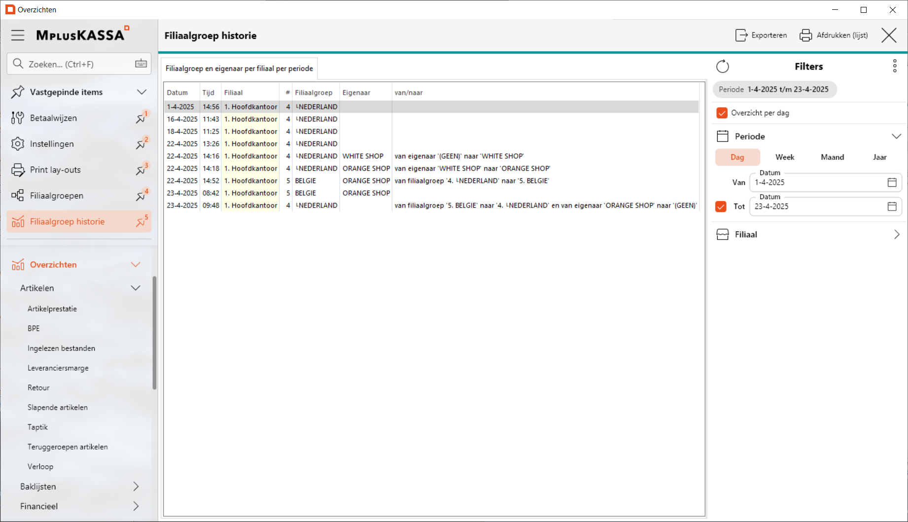Image resolution: width=908 pixels, height=522 pixels.
Task: Open the Tot date calendar picker
Action: 892,207
